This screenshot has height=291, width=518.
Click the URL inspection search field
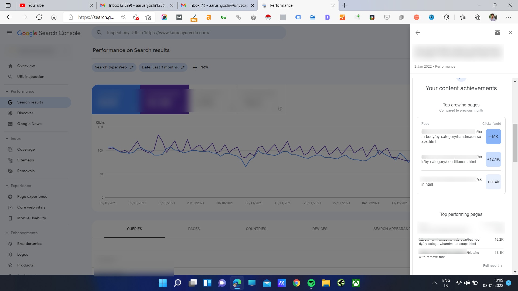[x=189, y=33]
